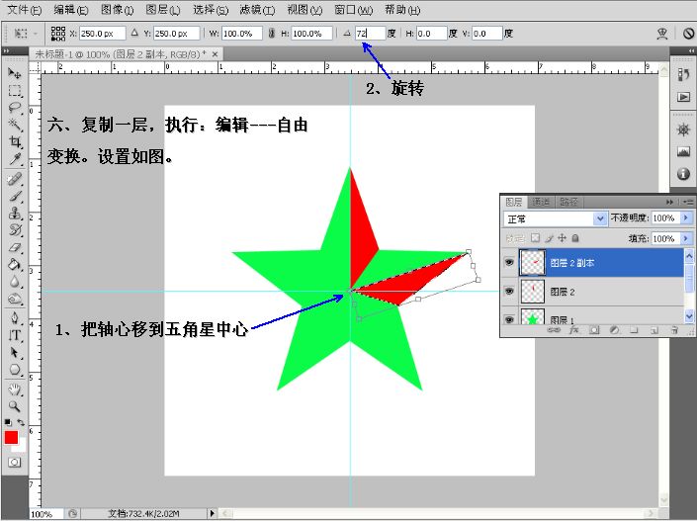Close the 未标题-1 document tab

coord(215,54)
